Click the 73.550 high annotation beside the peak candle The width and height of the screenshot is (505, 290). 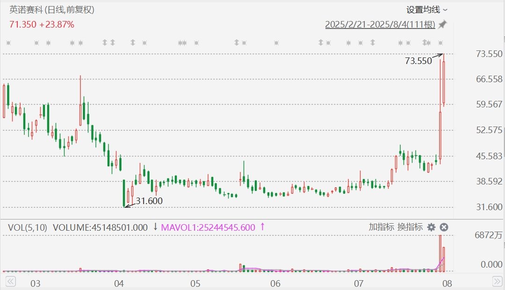pyautogui.click(x=418, y=61)
